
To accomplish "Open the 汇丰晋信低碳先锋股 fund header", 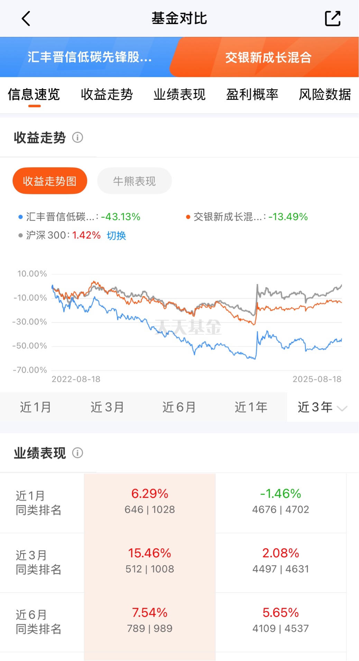I will coord(90,57).
